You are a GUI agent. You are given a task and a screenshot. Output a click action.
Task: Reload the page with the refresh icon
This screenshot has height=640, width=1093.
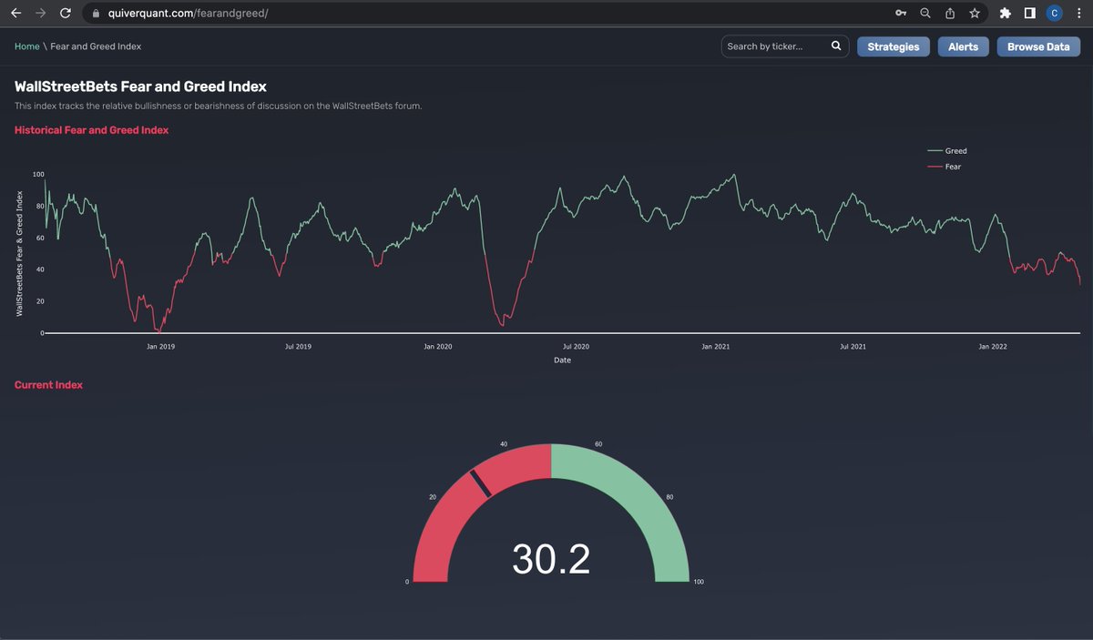(65, 13)
